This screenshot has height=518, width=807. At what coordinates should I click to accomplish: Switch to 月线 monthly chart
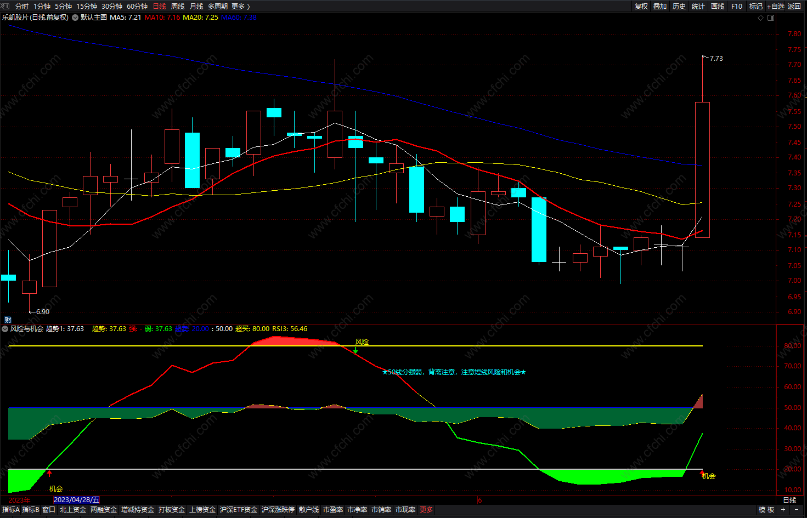point(196,6)
